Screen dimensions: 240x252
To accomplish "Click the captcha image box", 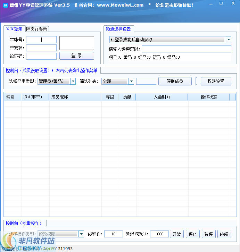I will pyautogui.click(x=77, y=43).
